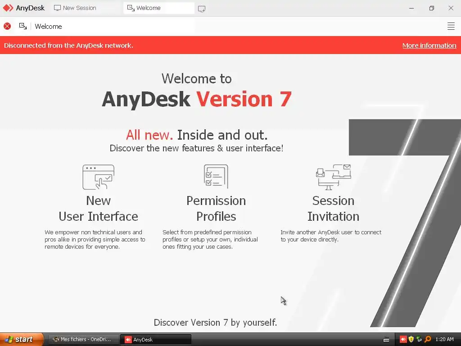This screenshot has width=461, height=346.
Task: Click "Select from predefined permission profiles" description
Action: (210, 240)
